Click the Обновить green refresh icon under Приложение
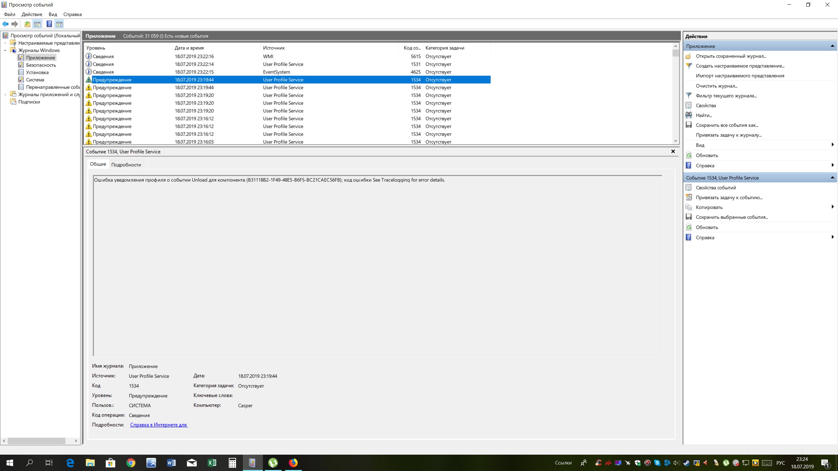Viewport: 838px width, 471px height. 689,155
